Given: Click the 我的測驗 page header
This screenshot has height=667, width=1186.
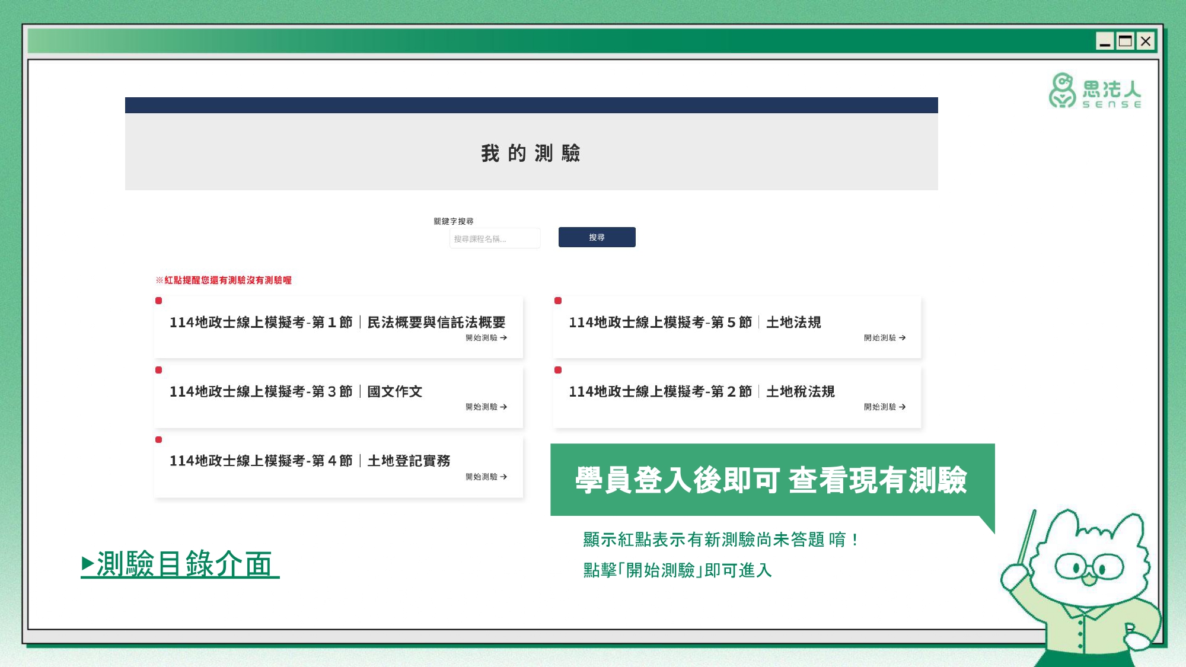Looking at the screenshot, I should point(531,153).
